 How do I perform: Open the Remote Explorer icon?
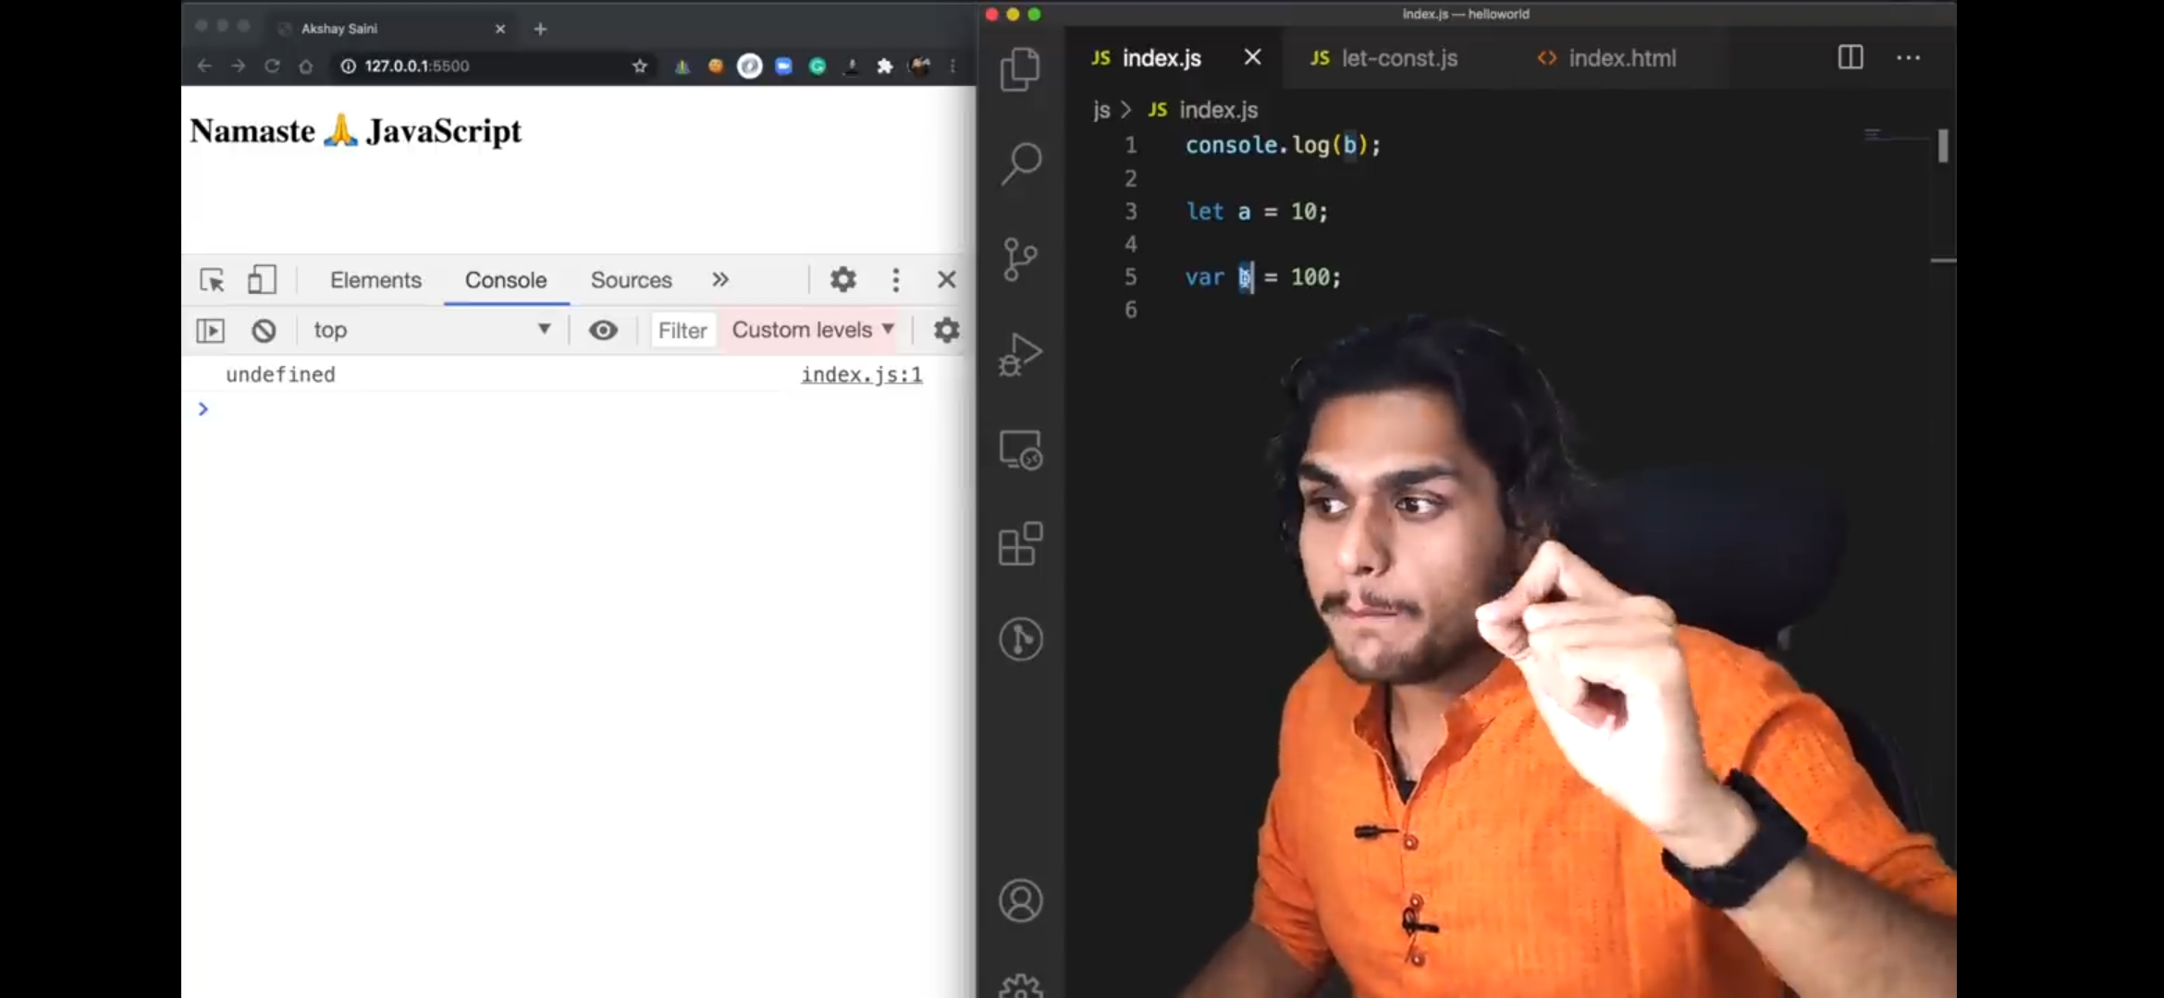1020,450
